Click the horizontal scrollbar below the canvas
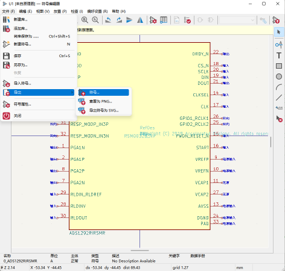This screenshot has width=285, height=271. click(139, 251)
